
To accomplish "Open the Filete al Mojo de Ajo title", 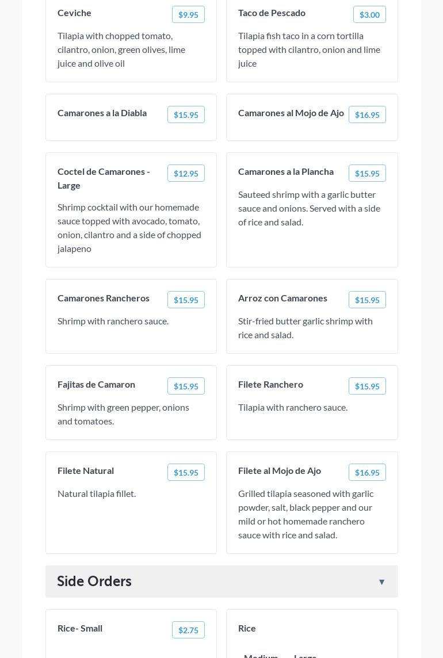I will (x=280, y=470).
